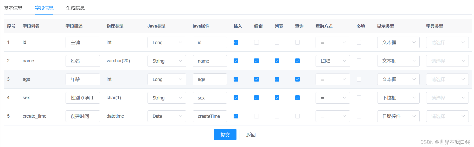Viewport: 474px width, 147px height.
Task: Open 字典类型 dropdown for create_time row
Action: [447, 116]
